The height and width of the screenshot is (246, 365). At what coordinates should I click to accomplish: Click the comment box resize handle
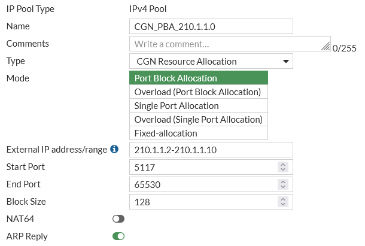[x=326, y=45]
